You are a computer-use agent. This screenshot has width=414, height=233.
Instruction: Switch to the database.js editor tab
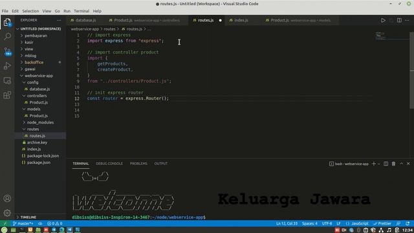(x=86, y=20)
